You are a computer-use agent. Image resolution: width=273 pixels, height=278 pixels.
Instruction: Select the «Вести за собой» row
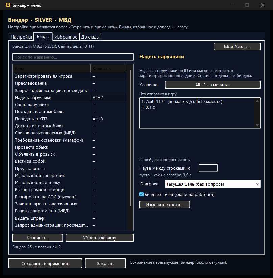69,161
